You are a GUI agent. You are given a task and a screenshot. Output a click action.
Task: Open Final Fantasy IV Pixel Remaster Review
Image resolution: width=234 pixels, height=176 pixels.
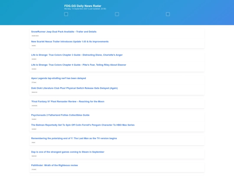[x=68, y=101]
